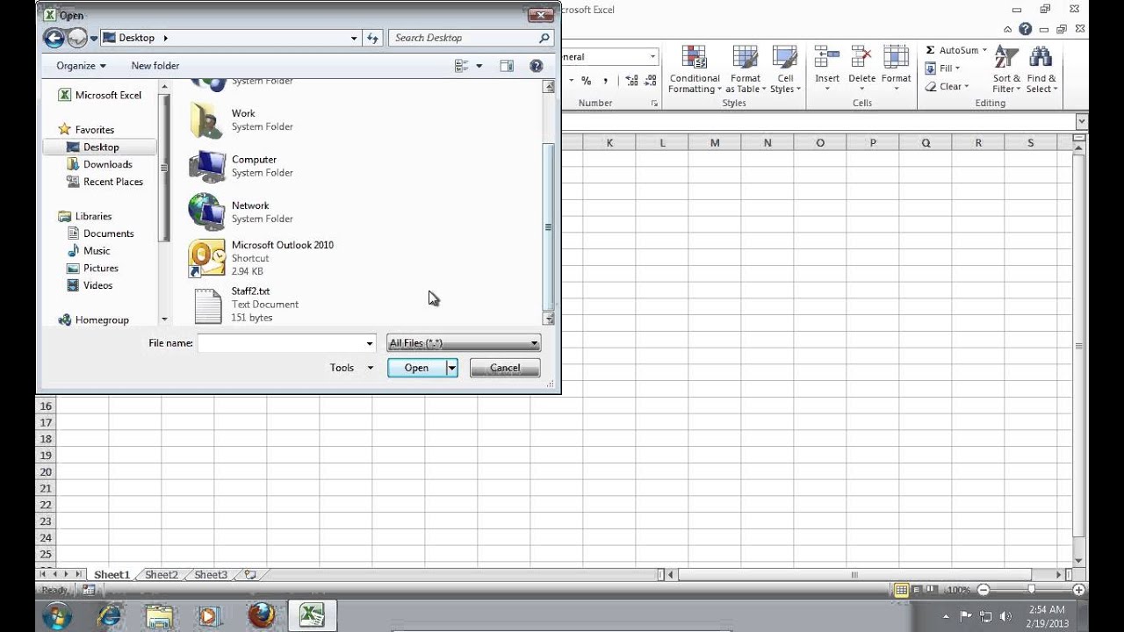Open the Excel formula bar expander
The image size is (1124, 632).
pos(1081,122)
